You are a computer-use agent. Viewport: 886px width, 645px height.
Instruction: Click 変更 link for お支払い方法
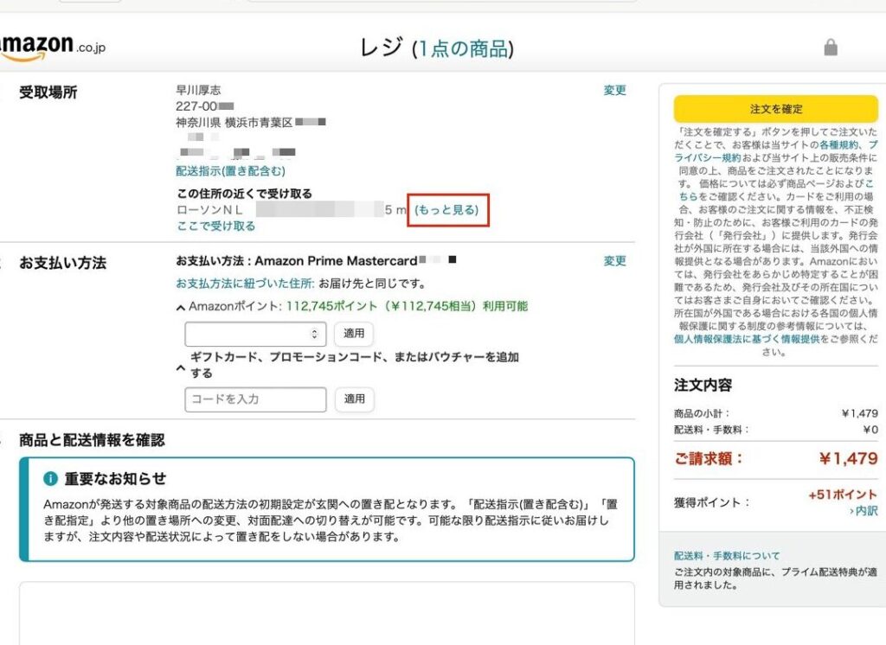614,261
